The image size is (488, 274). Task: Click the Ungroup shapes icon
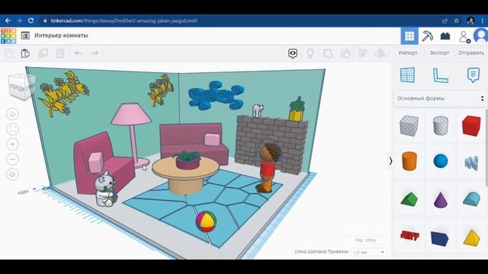345,53
